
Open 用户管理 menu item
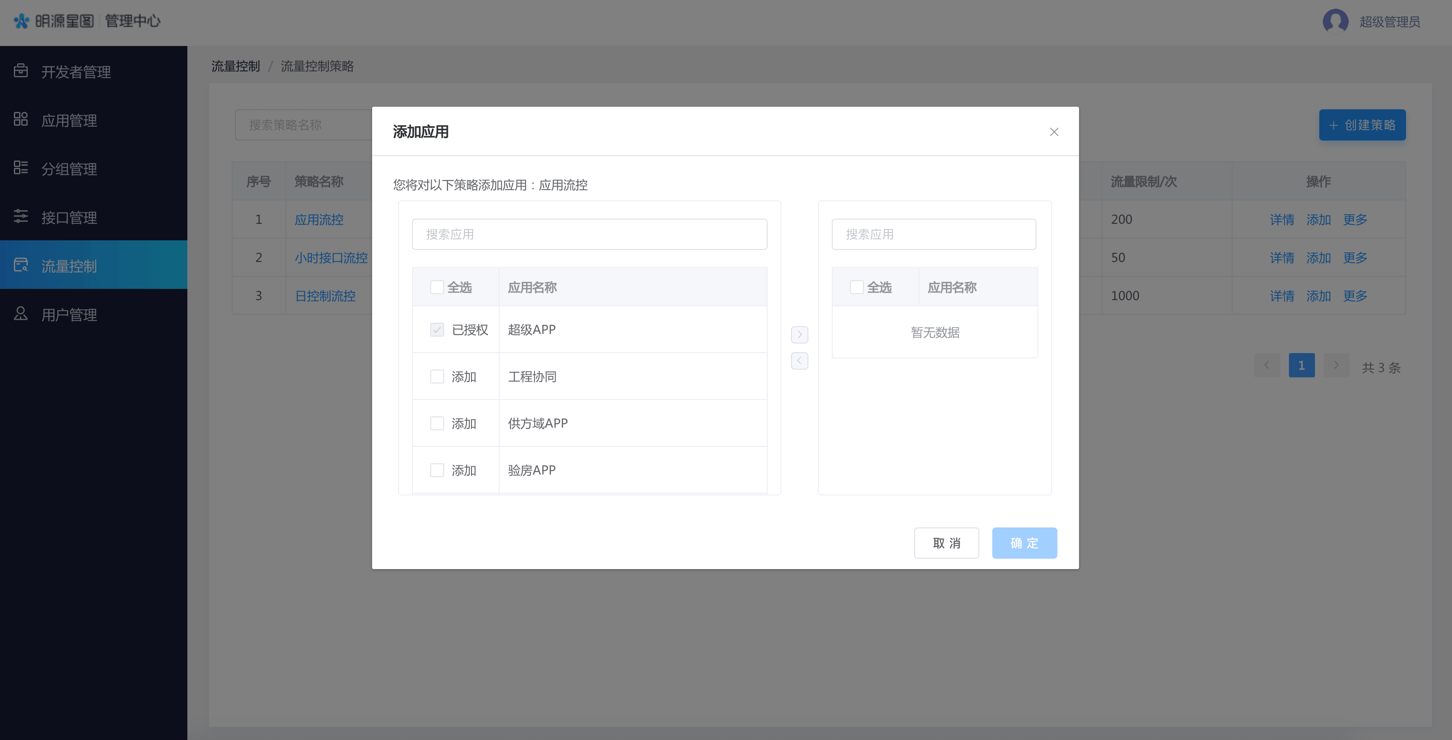coord(69,314)
